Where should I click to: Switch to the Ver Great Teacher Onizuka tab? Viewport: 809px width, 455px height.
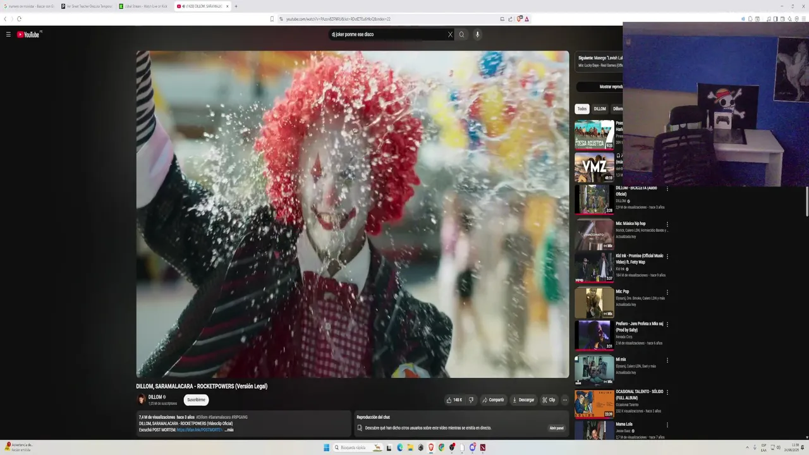point(87,6)
